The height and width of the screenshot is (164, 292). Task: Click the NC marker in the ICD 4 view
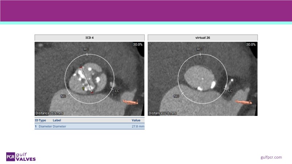(x=63, y=96)
